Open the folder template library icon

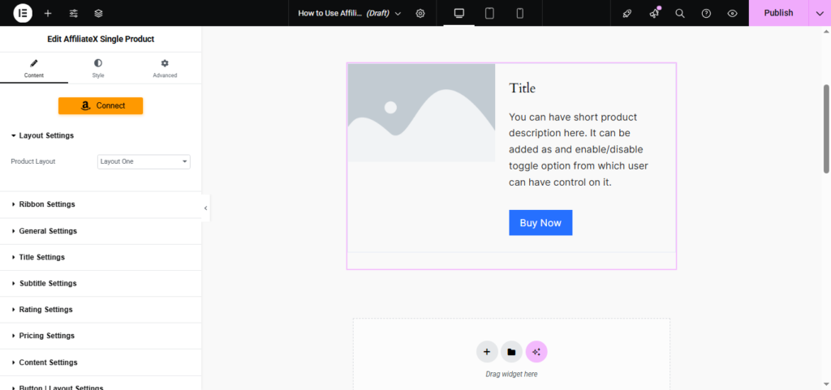(x=511, y=352)
